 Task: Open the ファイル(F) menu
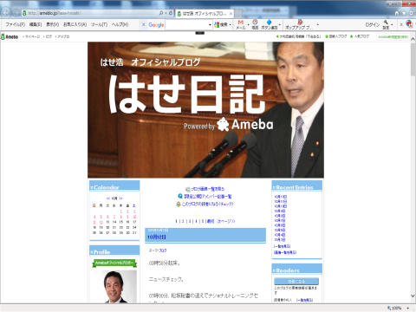(16, 25)
